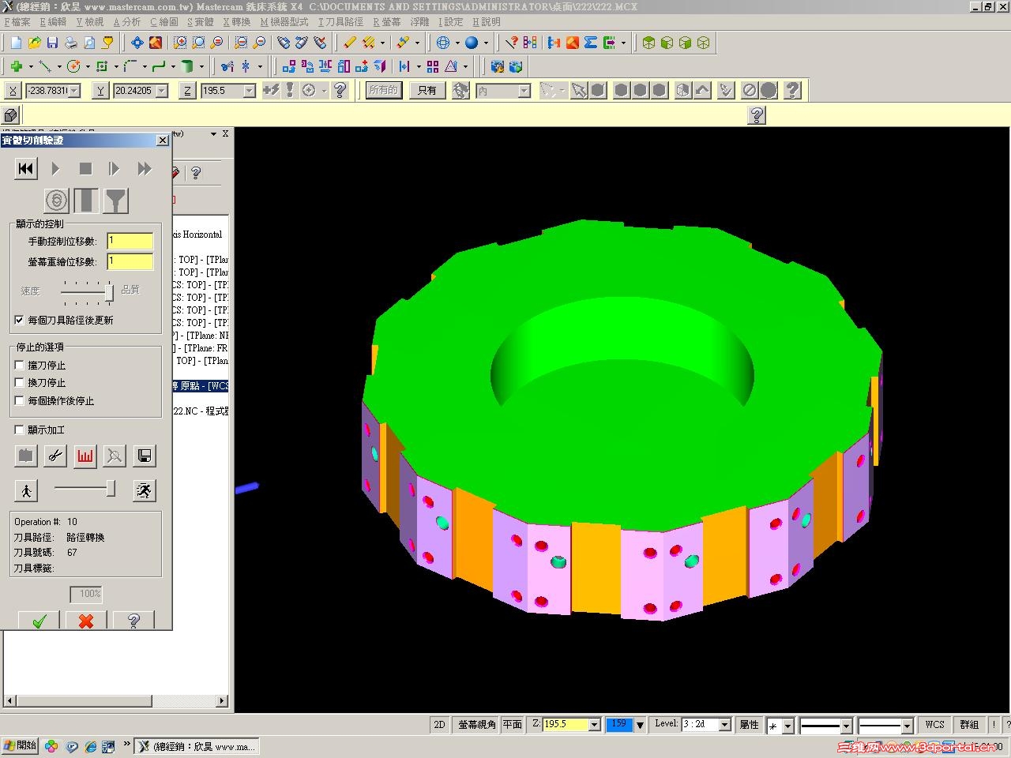Click the wireframe globe icon
The width and height of the screenshot is (1011, 758).
pyautogui.click(x=443, y=43)
